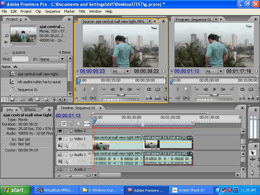Open Set Display Style menu on Video 1
The image size is (260, 195).
coord(60,145)
